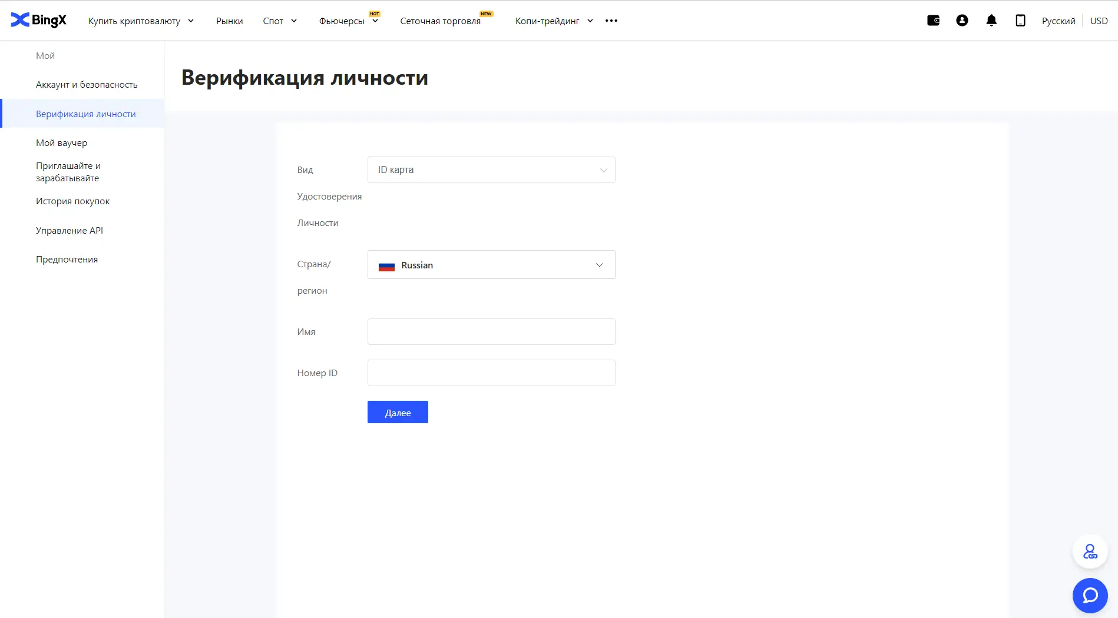1118x618 pixels.
Task: Expand the Купить криптовалюту menu
Action: pos(141,21)
